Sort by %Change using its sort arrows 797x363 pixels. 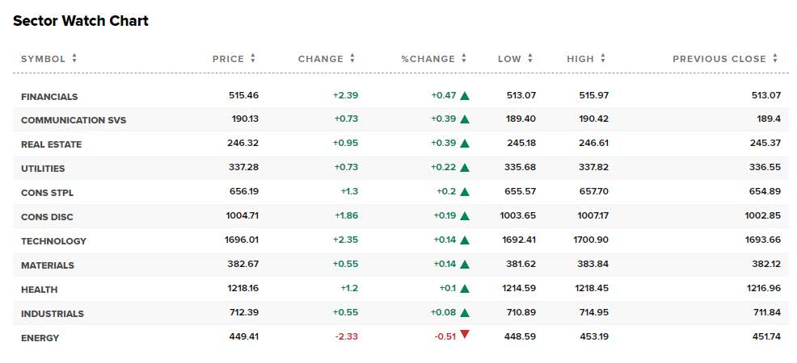coord(464,59)
